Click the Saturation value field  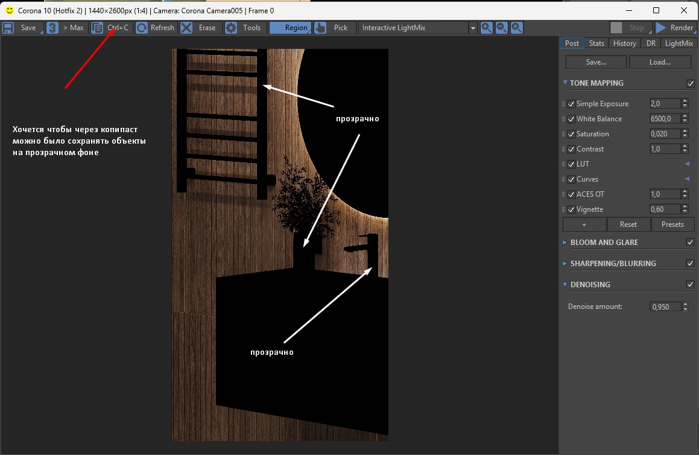click(x=665, y=134)
